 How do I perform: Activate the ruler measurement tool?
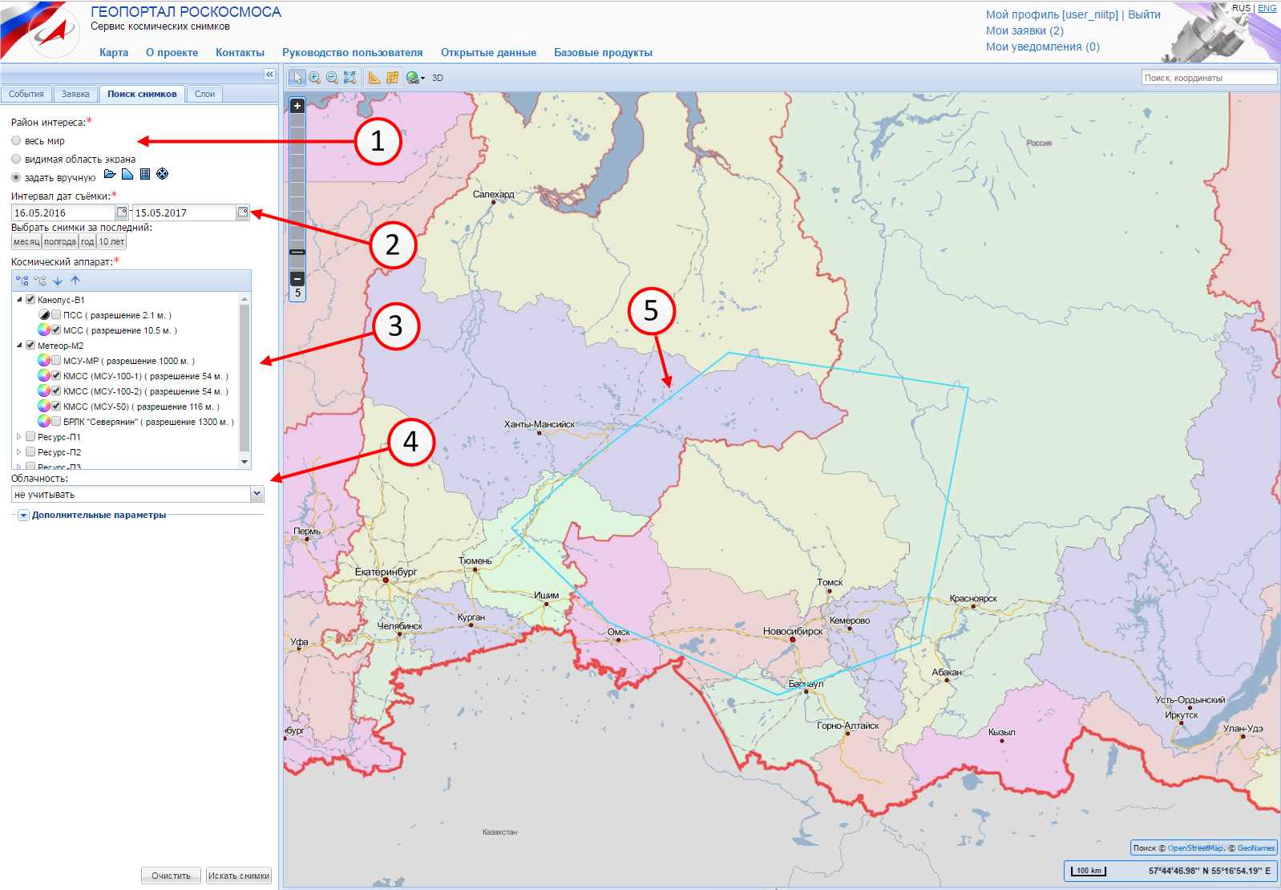click(374, 78)
